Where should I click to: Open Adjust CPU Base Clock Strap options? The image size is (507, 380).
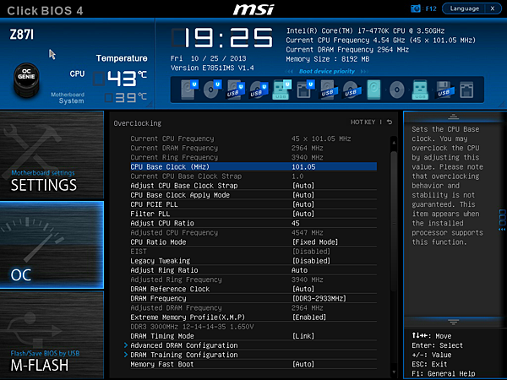tap(253, 186)
